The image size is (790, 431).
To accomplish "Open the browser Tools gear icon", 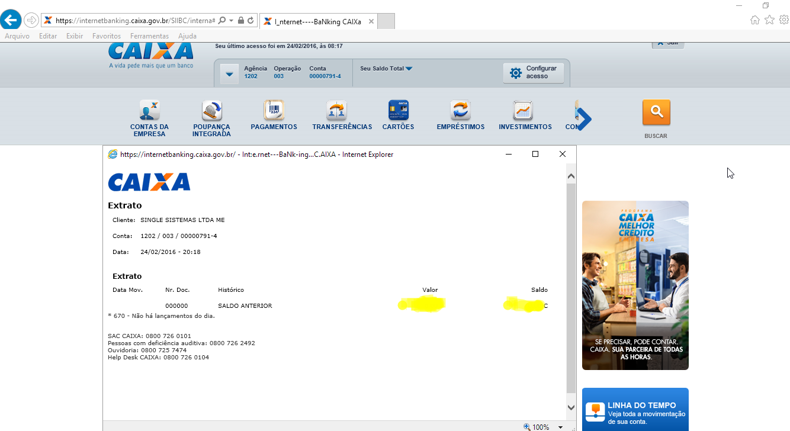I will pyautogui.click(x=783, y=20).
